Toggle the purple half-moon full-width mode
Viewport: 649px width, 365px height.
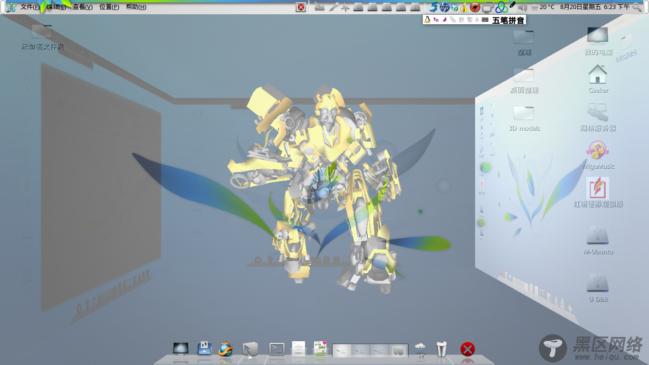click(x=445, y=19)
